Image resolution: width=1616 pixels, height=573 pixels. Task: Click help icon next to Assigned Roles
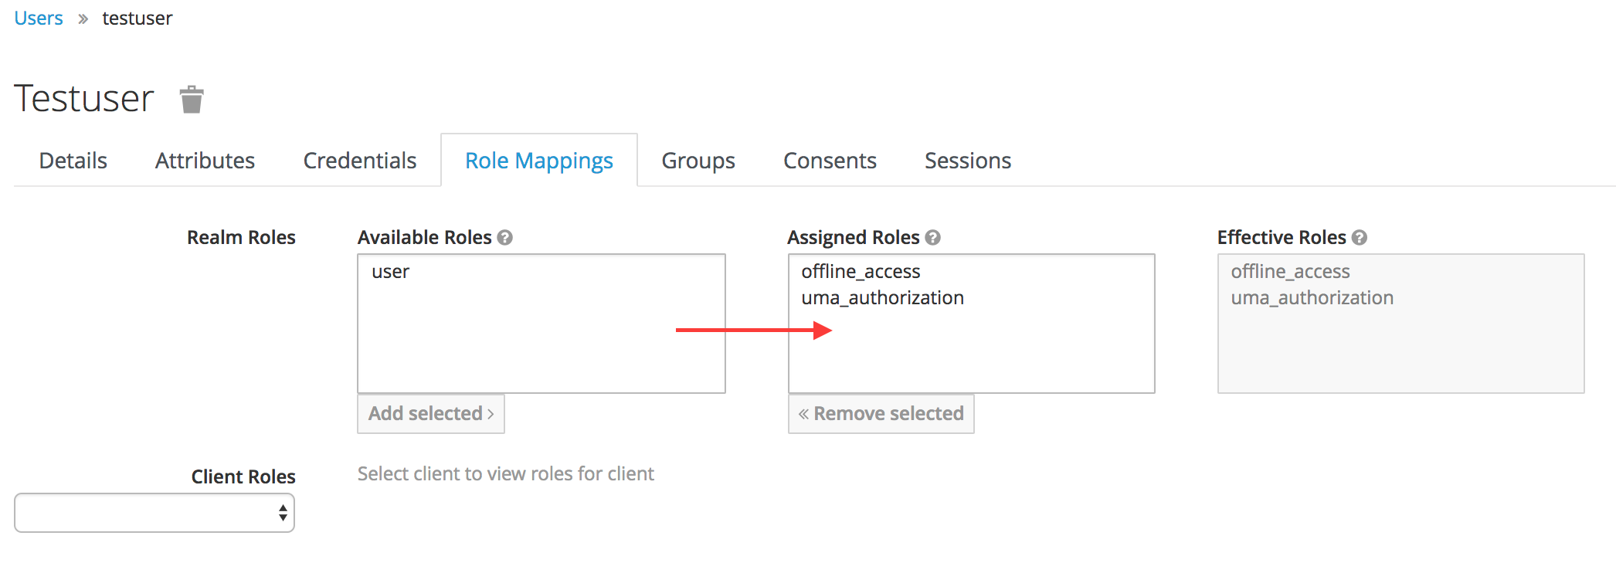[x=933, y=238]
